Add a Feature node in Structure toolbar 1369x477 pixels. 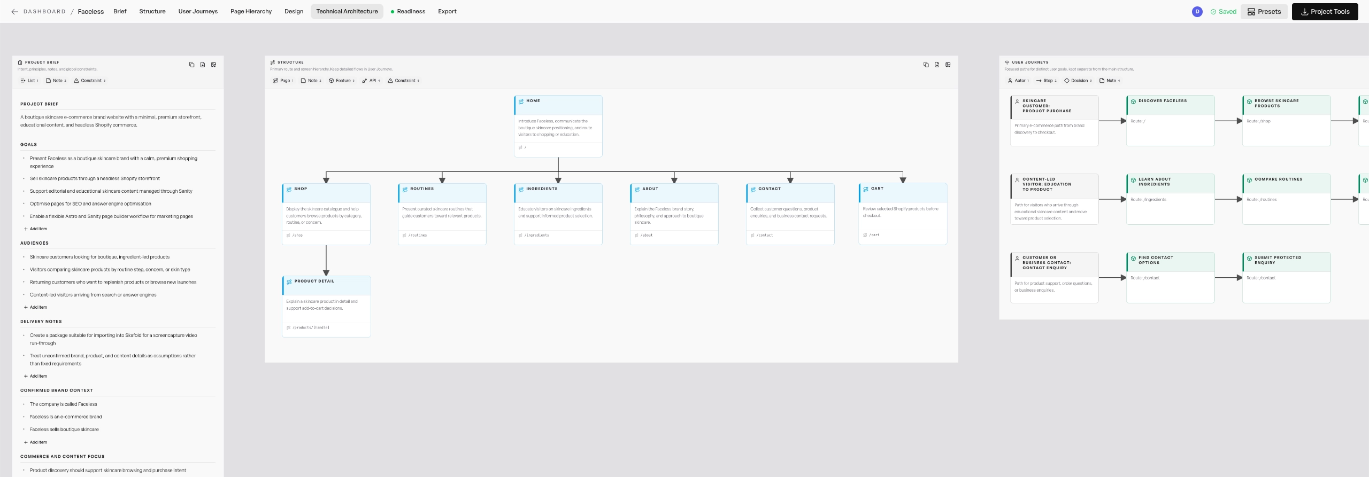point(341,81)
